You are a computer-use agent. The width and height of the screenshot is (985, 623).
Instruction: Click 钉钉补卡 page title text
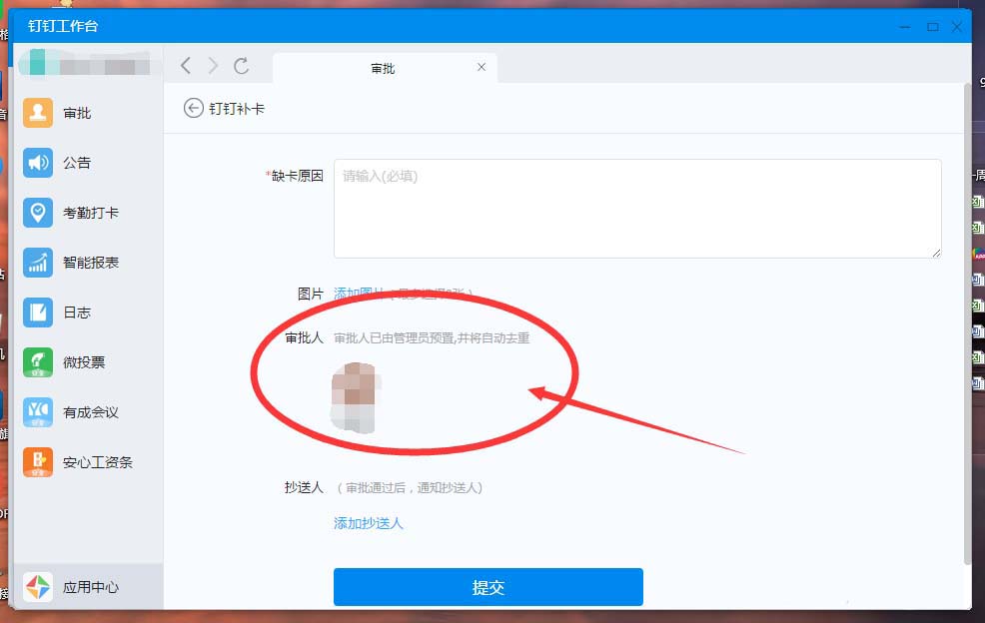pos(237,109)
